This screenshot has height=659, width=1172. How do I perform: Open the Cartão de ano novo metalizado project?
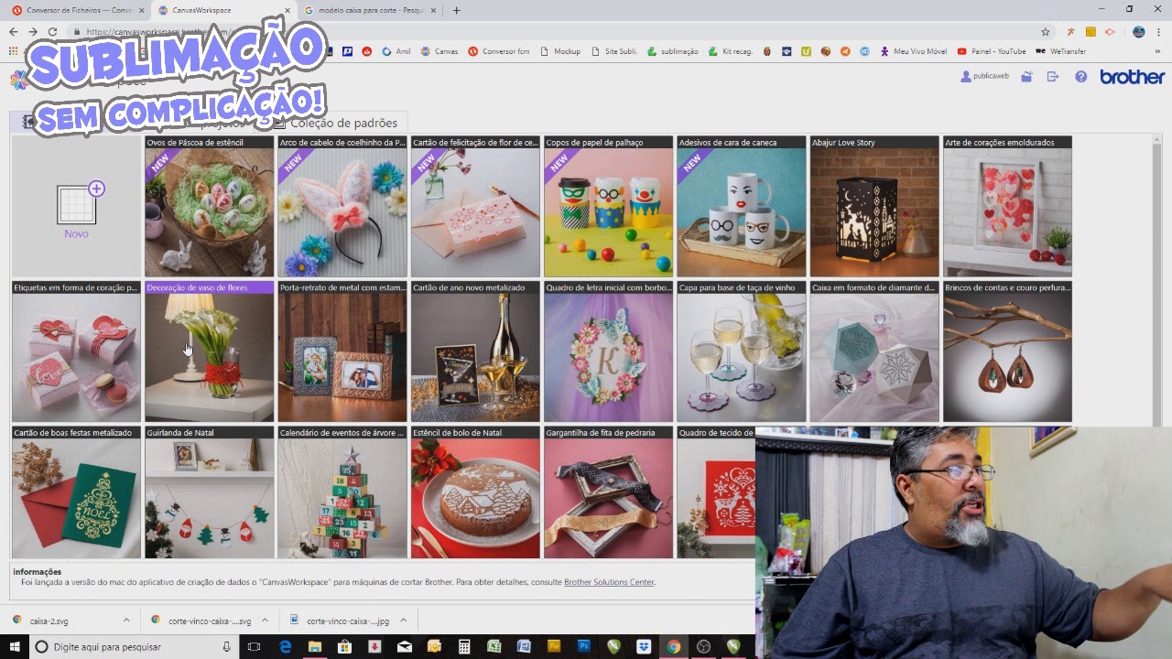pos(475,351)
